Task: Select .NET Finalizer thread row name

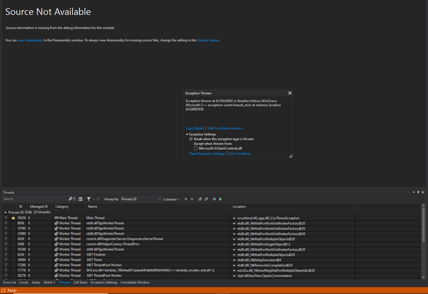Action: [x=96, y=255]
